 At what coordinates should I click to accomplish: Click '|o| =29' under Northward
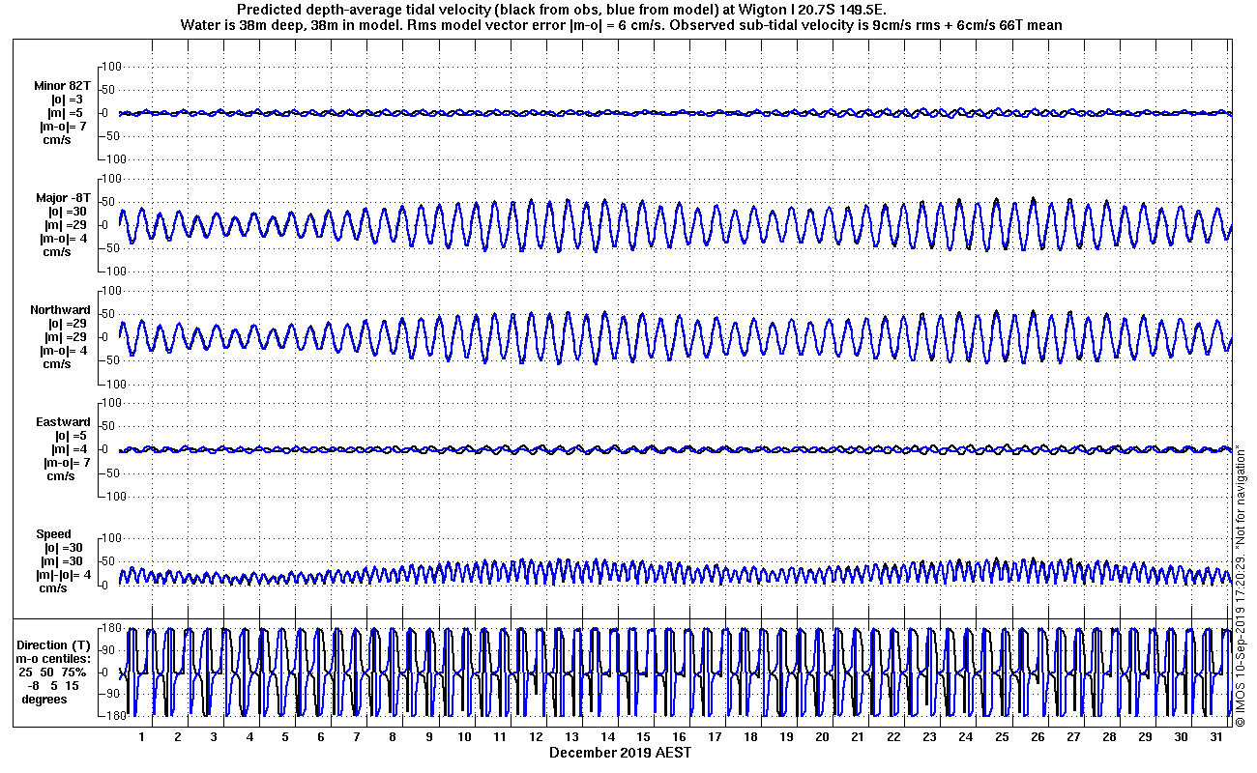coord(68,324)
